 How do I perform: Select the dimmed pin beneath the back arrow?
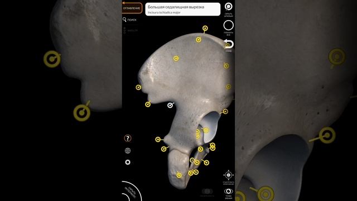228,46
